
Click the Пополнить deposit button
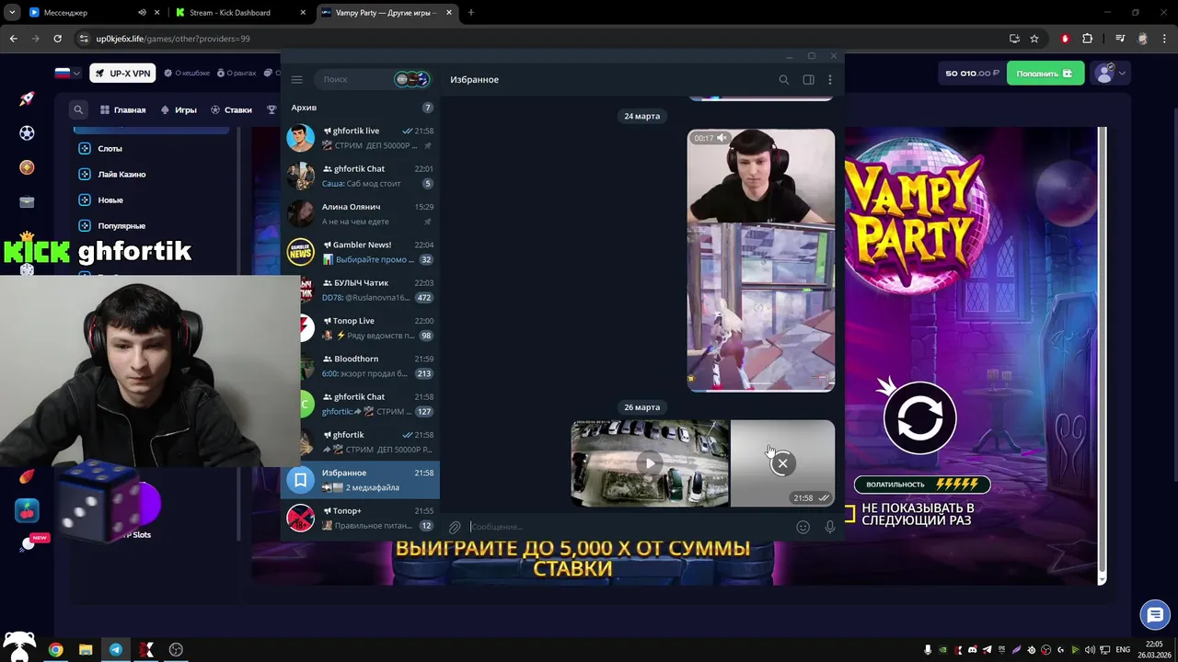point(1045,74)
